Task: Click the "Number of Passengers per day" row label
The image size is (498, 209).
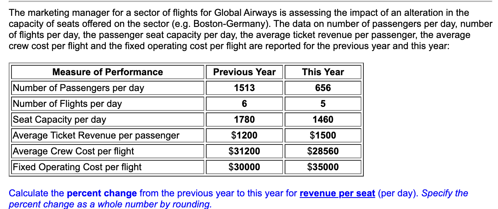Action: pyautogui.click(x=78, y=88)
